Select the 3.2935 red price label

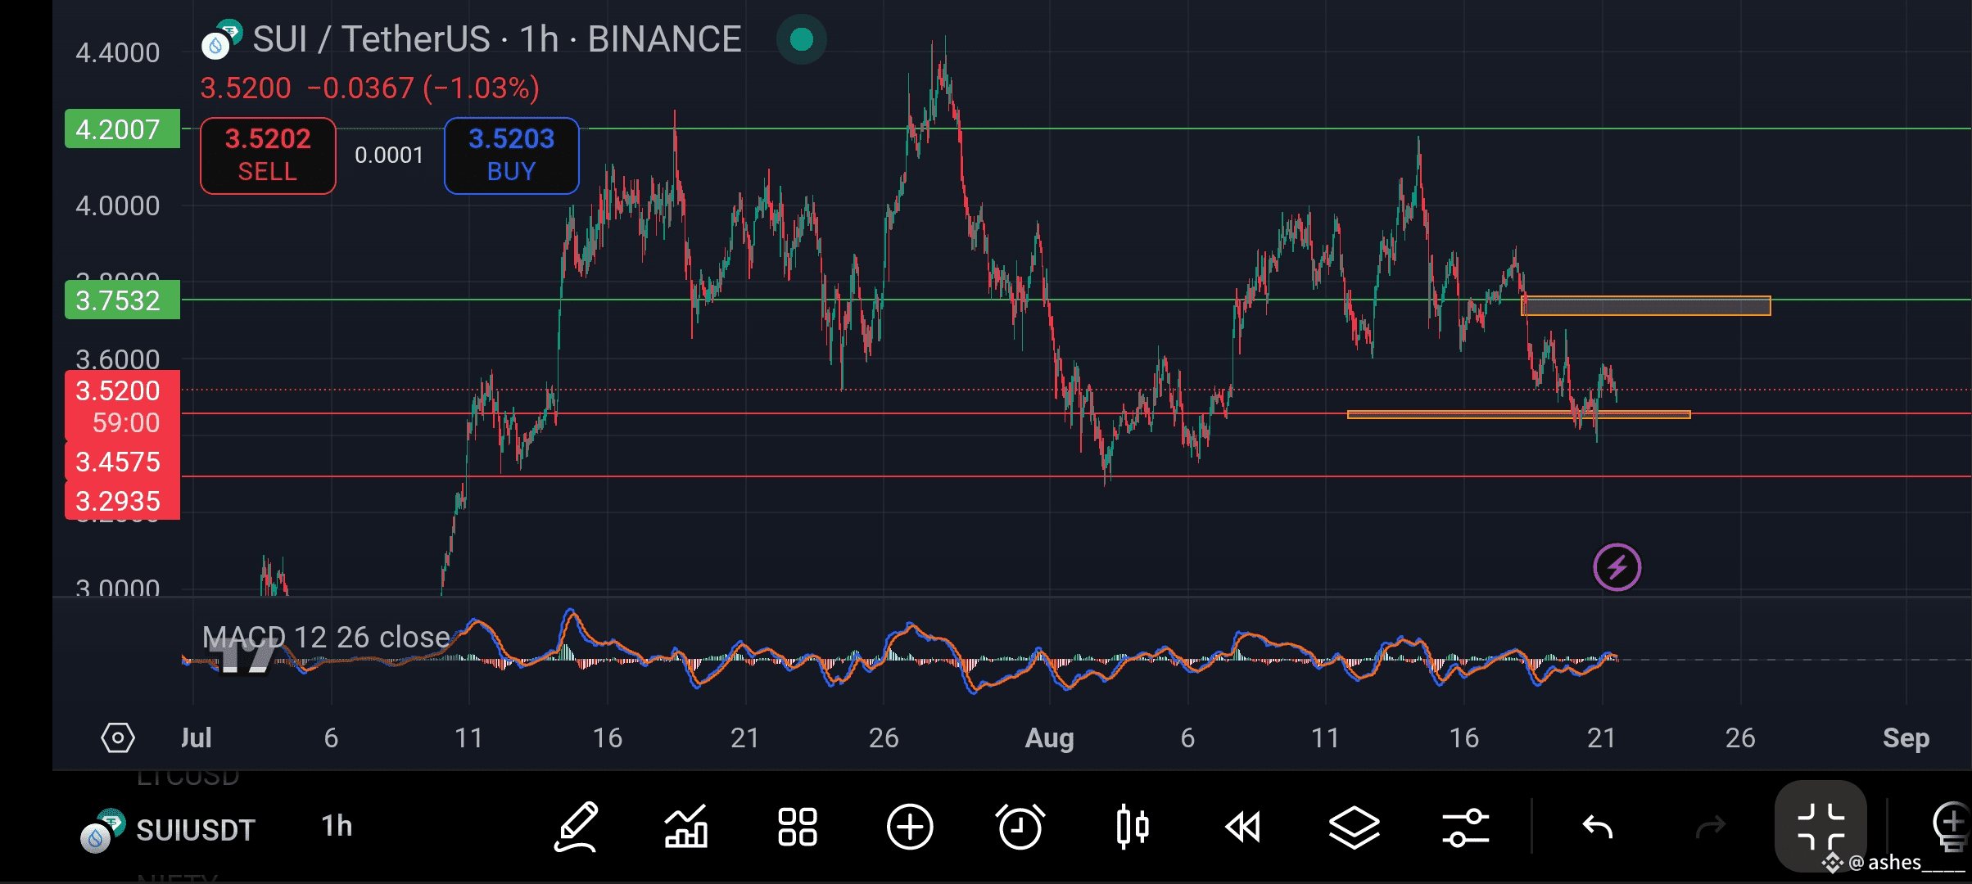(x=122, y=500)
